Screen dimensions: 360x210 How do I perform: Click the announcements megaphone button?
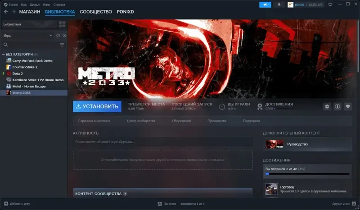[265, 4]
